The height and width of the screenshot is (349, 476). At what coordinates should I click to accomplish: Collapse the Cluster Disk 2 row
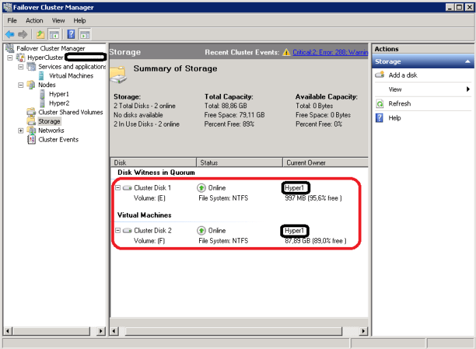[117, 231]
